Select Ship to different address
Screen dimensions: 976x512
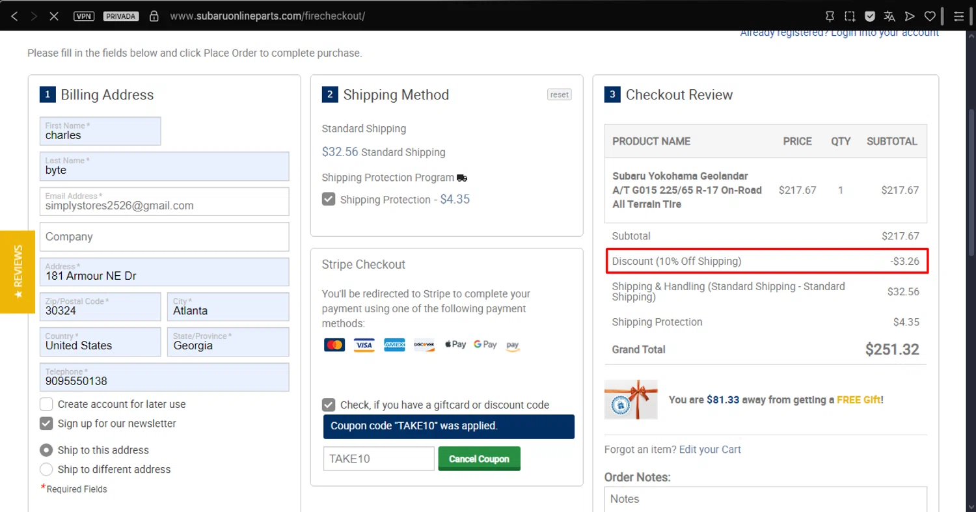point(46,469)
